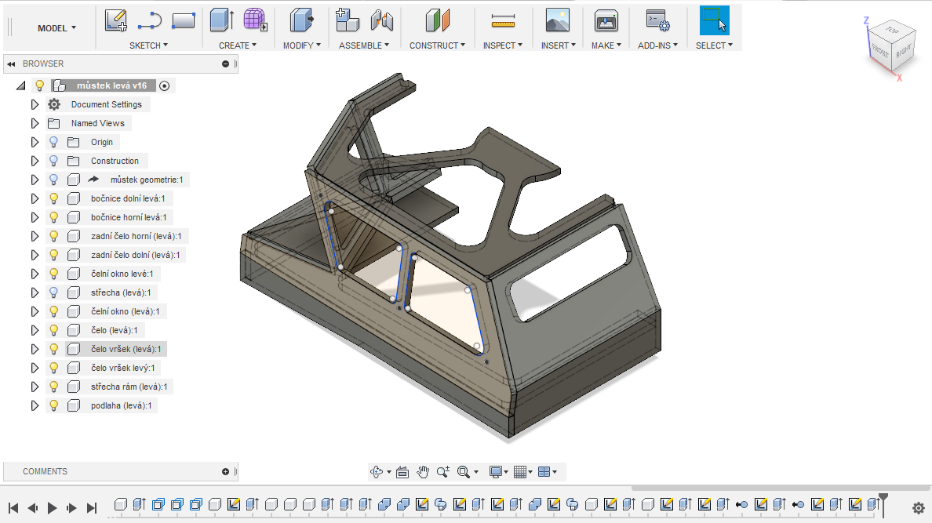Click the Create Form sculpt icon

(254, 20)
